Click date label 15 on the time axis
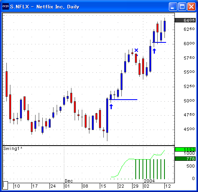This screenshot has height=192, width=198. [x=103, y=186]
